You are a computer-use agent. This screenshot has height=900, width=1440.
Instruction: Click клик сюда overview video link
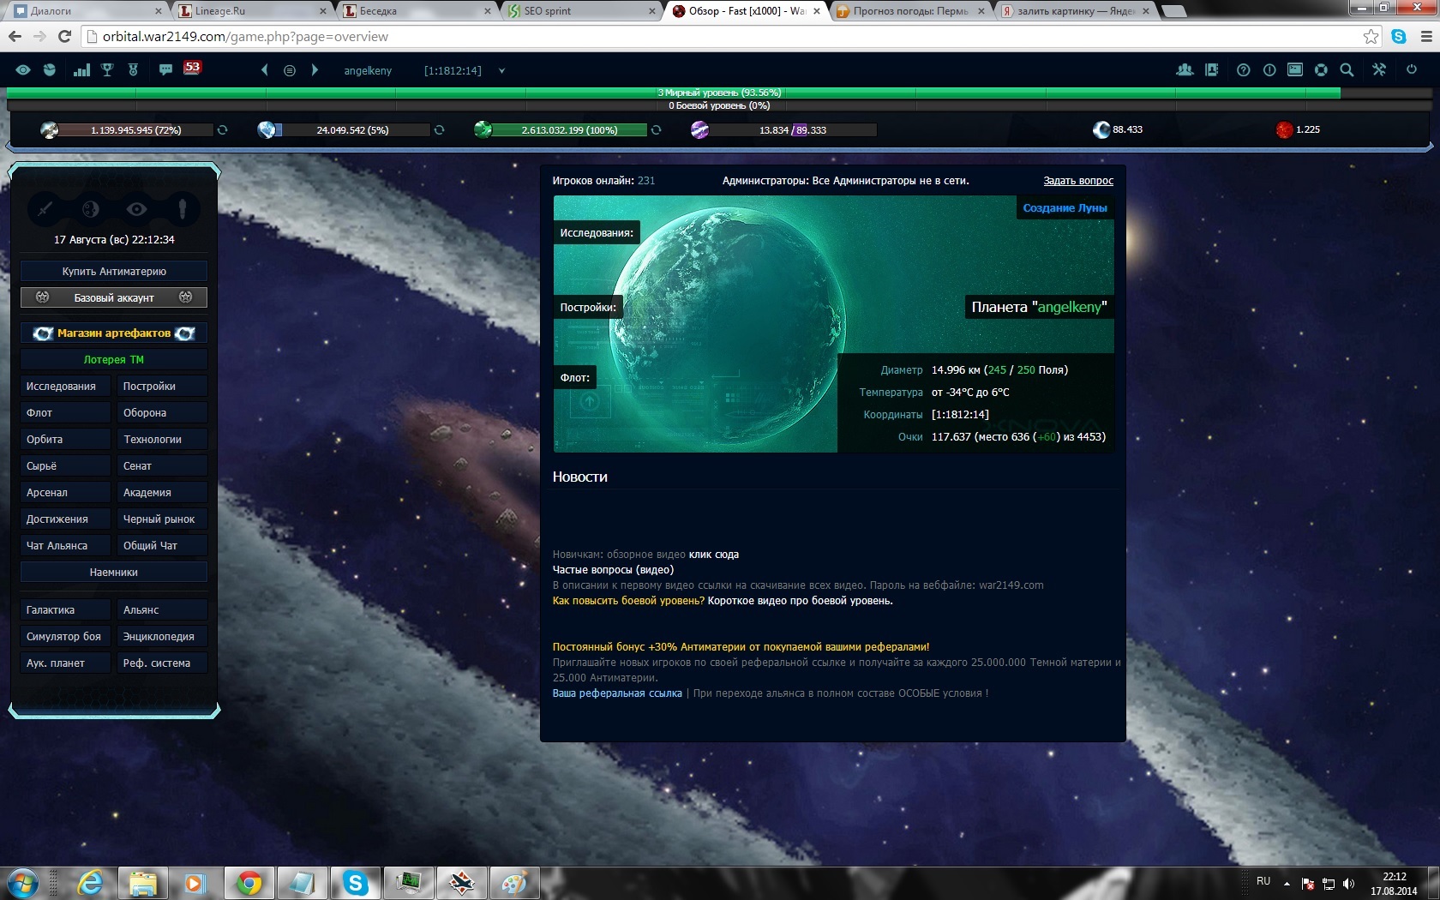pyautogui.click(x=714, y=555)
